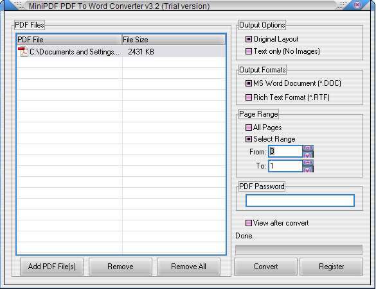Click the conversion progress bar
376x289 pixels.
pyautogui.click(x=299, y=250)
